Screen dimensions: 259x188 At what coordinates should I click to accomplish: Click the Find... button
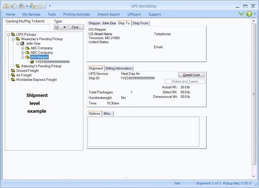click(x=76, y=27)
